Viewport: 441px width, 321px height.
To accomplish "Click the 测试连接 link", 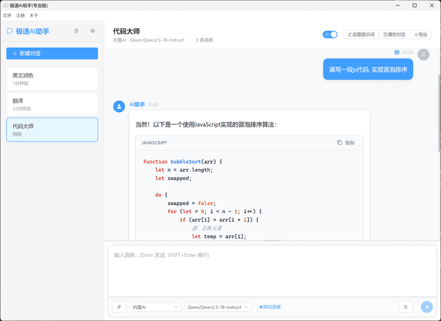I will tap(270, 306).
